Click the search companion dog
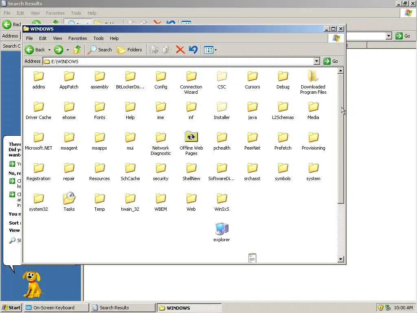 coord(33,284)
